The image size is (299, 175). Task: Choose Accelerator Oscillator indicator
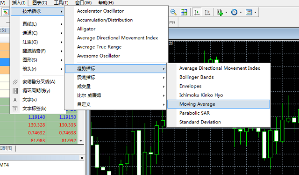116,11
